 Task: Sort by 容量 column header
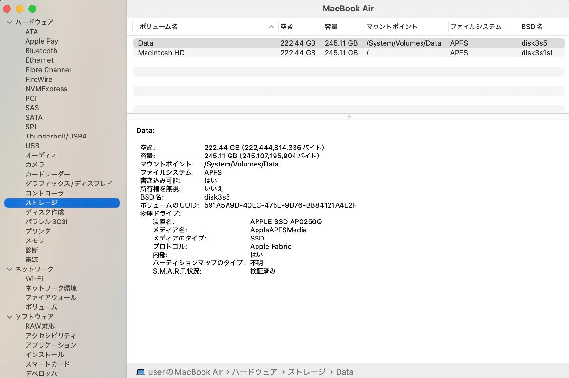(x=331, y=27)
